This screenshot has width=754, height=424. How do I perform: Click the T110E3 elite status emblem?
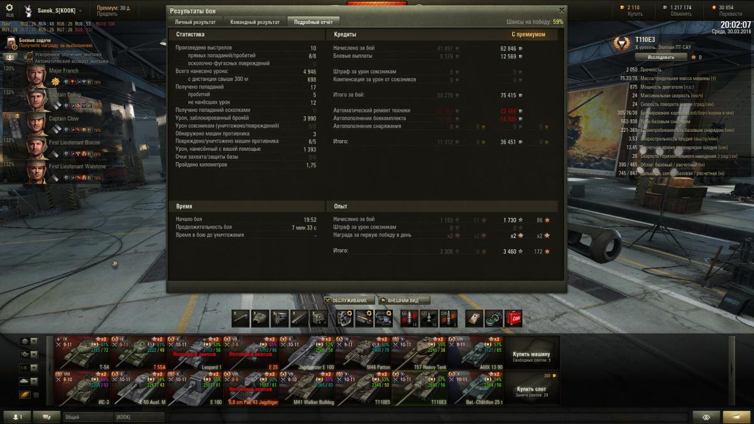tap(621, 43)
